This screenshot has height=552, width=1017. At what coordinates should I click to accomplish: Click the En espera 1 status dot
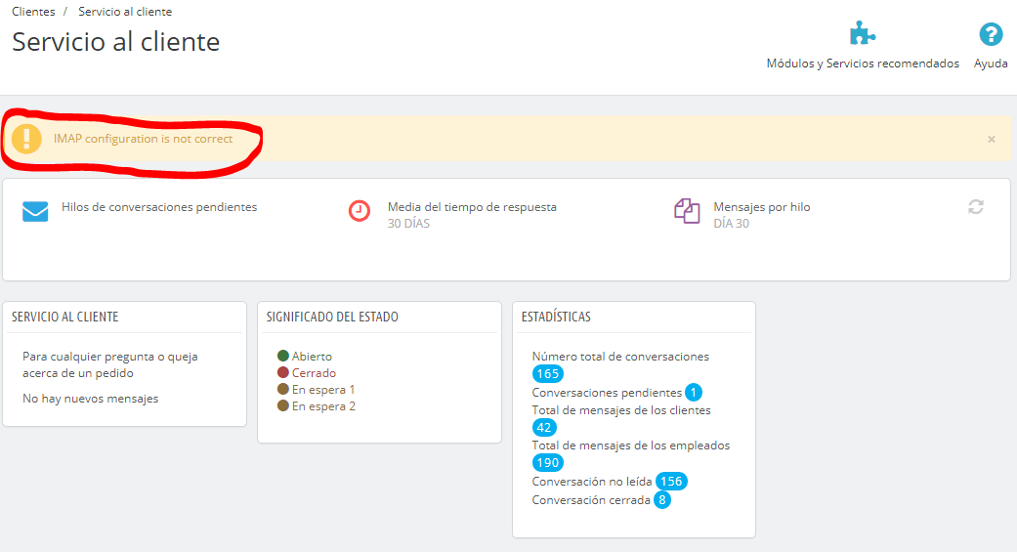pos(282,389)
